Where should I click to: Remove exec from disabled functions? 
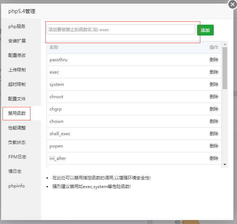click(x=214, y=72)
